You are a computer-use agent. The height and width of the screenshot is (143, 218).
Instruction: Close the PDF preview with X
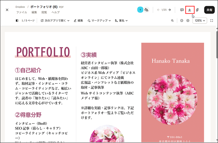tap(7, 10)
